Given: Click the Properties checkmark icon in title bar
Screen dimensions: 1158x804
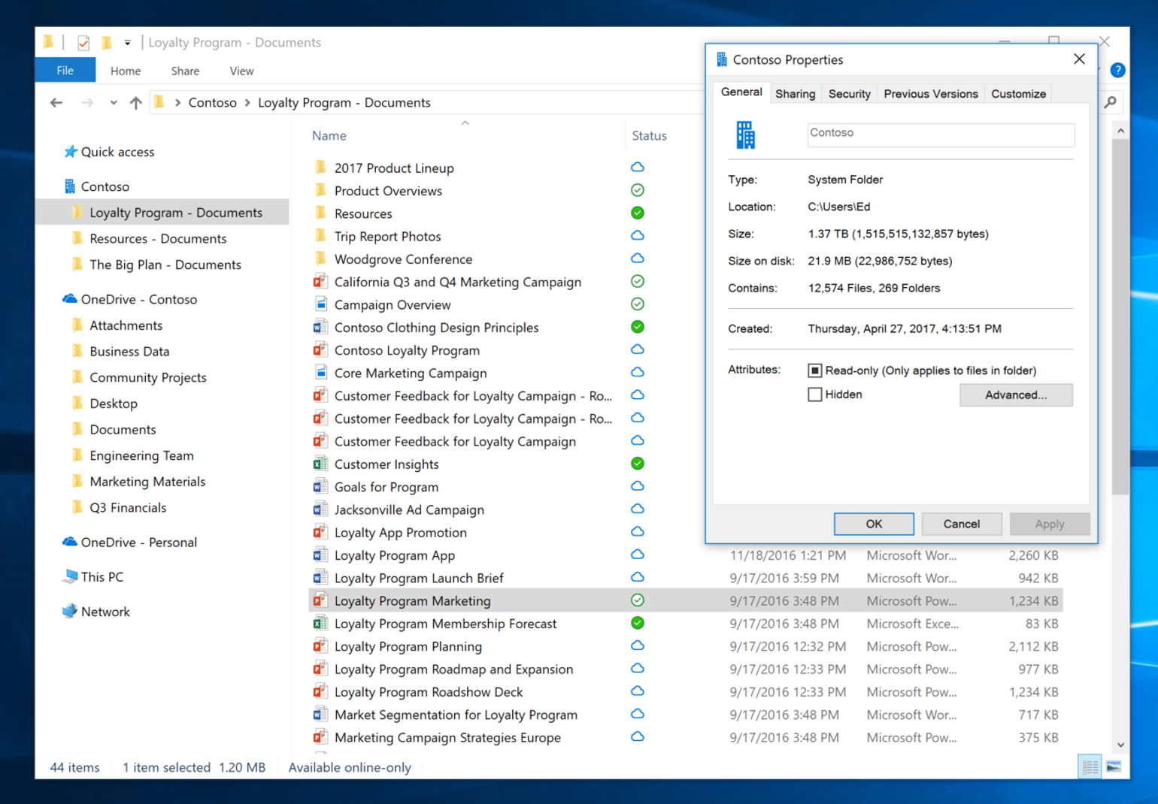Looking at the screenshot, I should 83,43.
